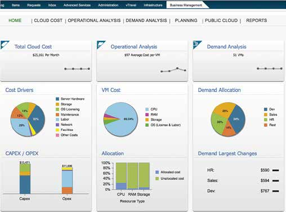Viewport: 286px width, 212px height.
Task: Click the OS (License & Labor) legend swatch
Action: pos(147,125)
